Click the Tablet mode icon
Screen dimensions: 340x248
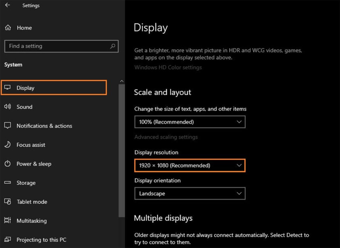(x=7, y=202)
